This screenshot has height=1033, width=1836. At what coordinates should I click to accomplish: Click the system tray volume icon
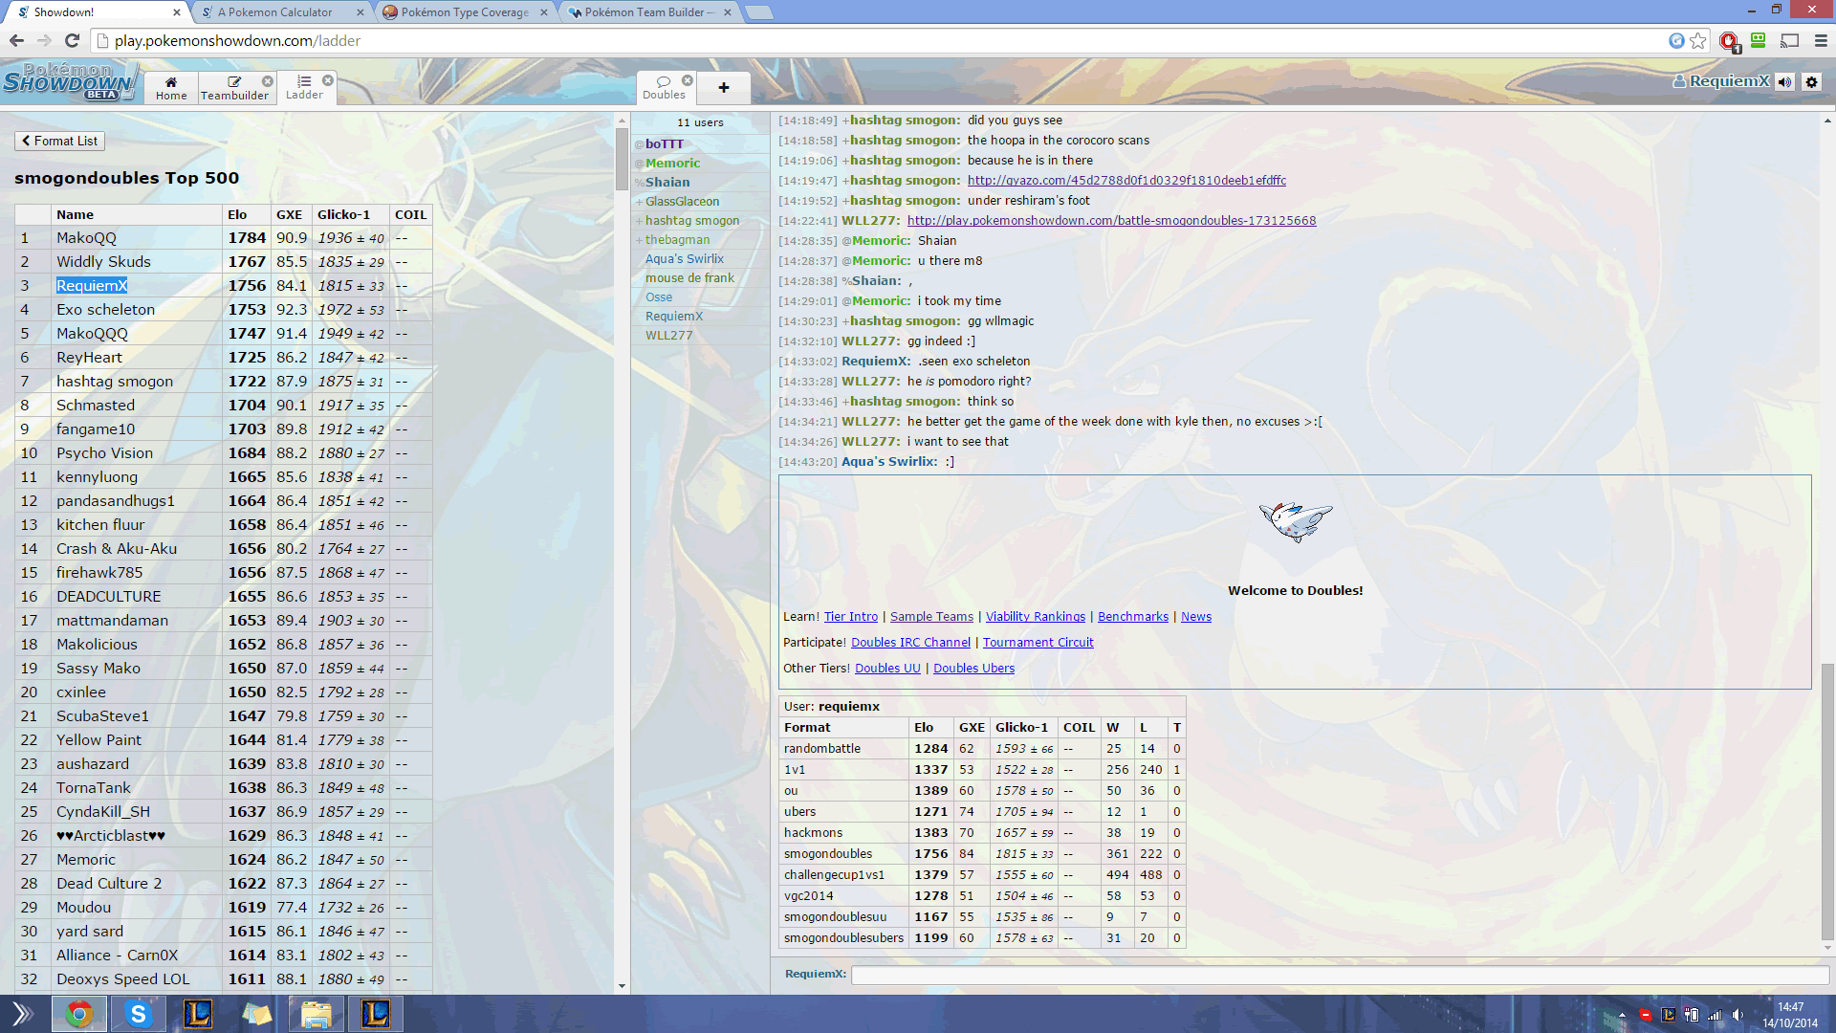coord(1738,1015)
